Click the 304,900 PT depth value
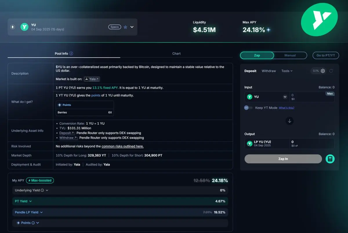Image resolution: width=348 pixels, height=233 pixels. pos(153,155)
